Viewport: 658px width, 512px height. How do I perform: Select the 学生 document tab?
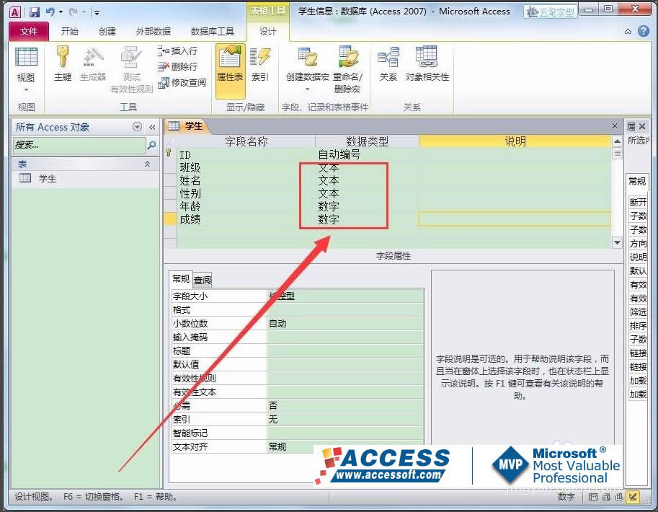pos(186,126)
